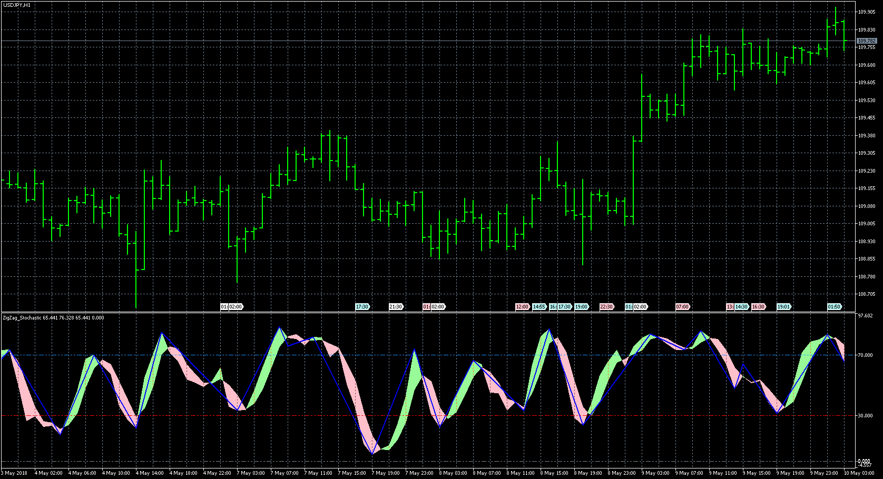Click the 109.905 price scale label
Image resolution: width=883 pixels, height=479 pixels.
[x=867, y=12]
